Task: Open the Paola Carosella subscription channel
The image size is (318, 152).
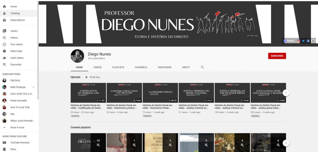Action: pyautogui.click(x=18, y=101)
